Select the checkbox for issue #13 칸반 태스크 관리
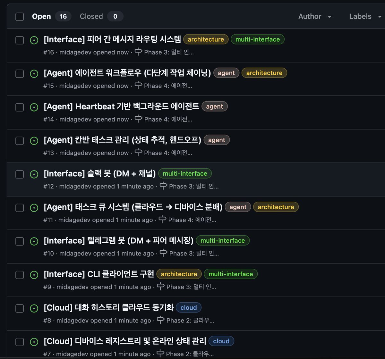 pyautogui.click(x=20, y=141)
